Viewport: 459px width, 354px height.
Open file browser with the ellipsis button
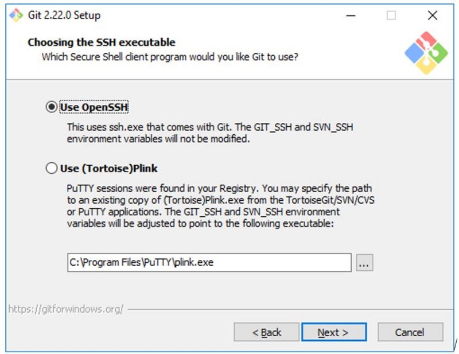tap(364, 263)
